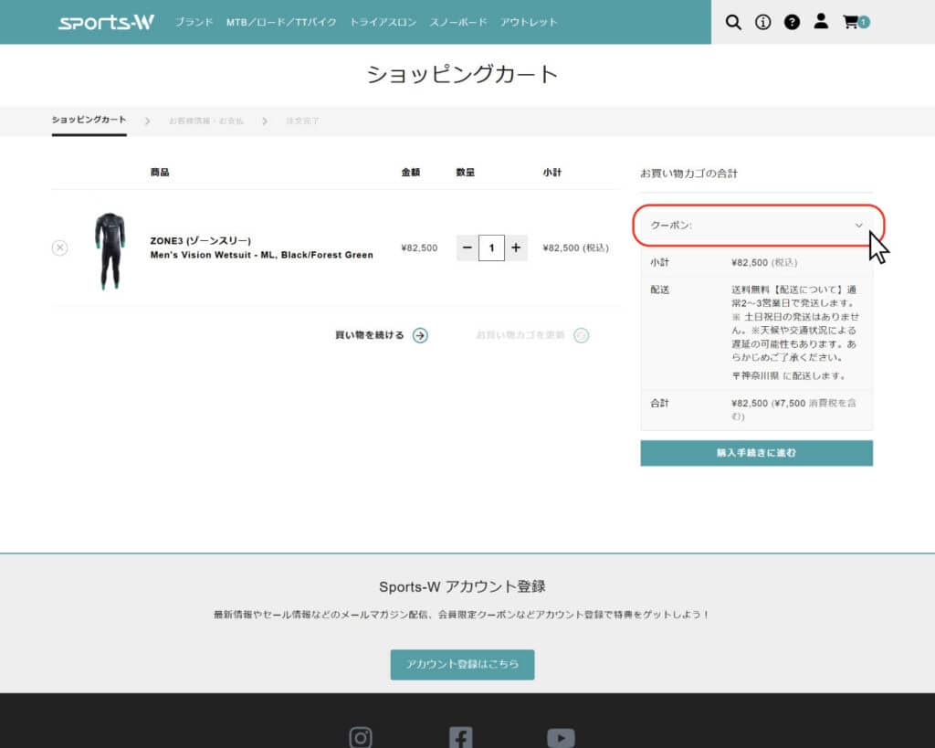Click the arrow icon beside 買い物を続ける

[x=420, y=335]
